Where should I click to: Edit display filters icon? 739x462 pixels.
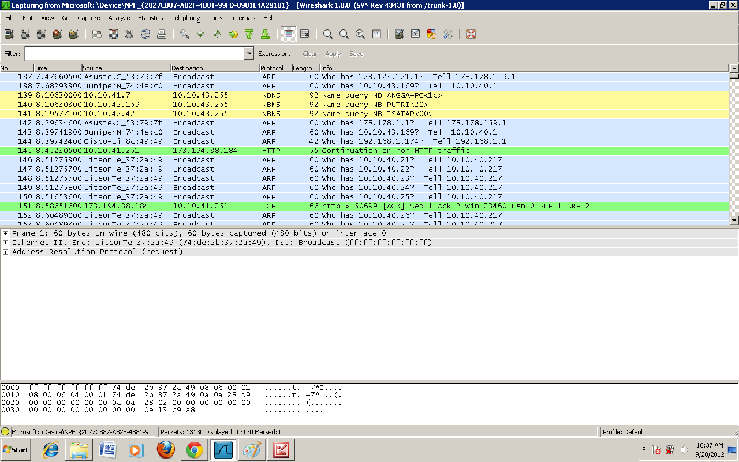415,34
